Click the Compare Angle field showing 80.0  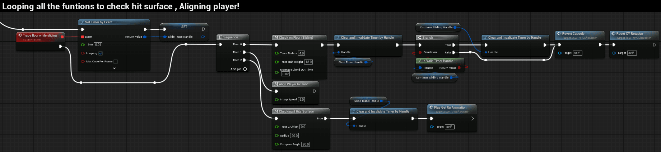coord(305,144)
